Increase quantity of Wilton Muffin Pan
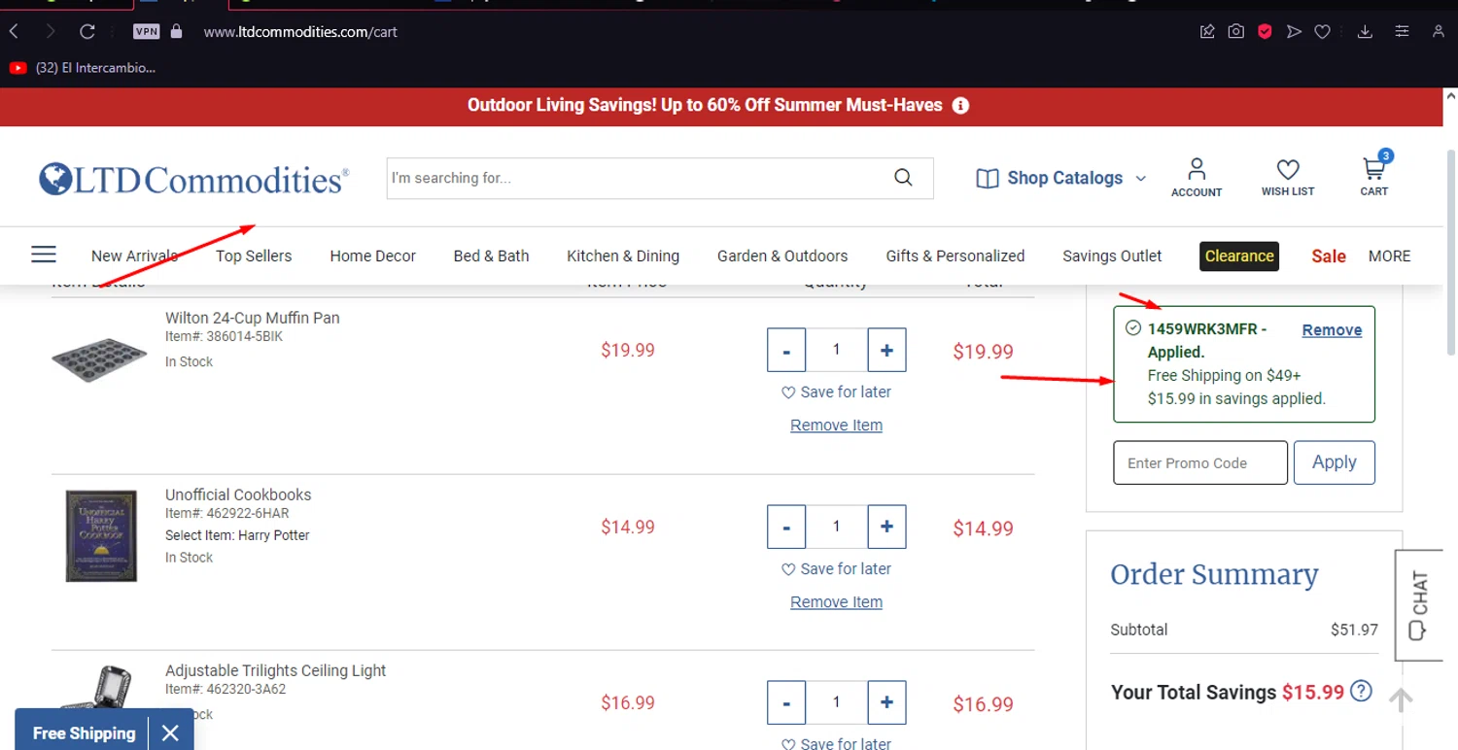This screenshot has height=750, width=1458. click(886, 350)
